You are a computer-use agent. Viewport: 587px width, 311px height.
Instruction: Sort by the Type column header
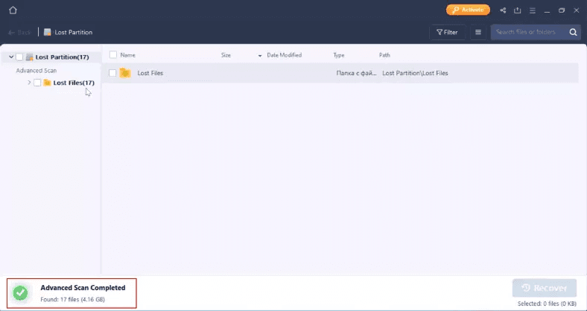[x=339, y=55]
